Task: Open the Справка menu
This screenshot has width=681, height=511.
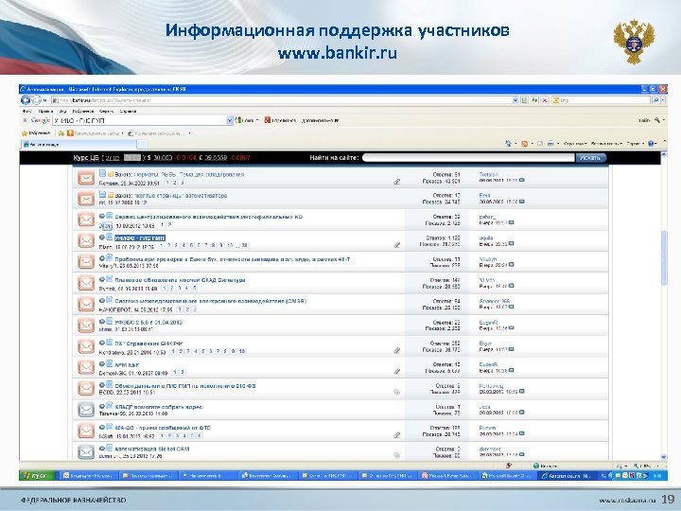Action: pyautogui.click(x=128, y=112)
